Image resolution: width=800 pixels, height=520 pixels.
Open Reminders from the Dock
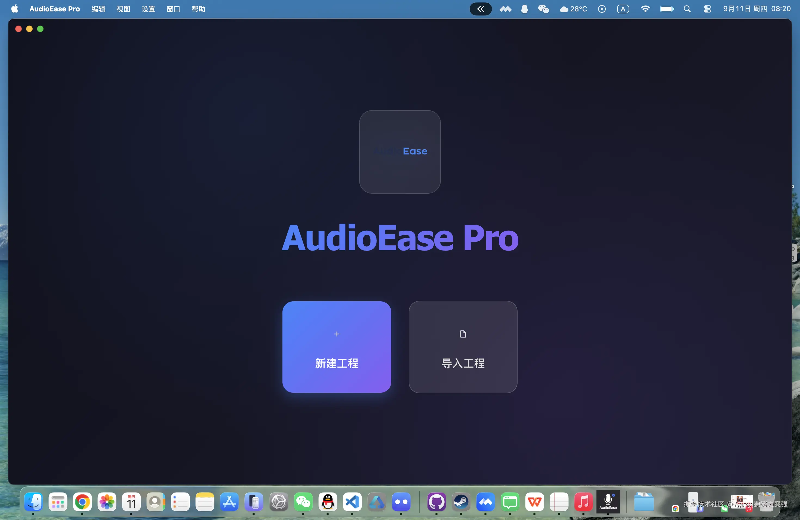[x=180, y=502]
